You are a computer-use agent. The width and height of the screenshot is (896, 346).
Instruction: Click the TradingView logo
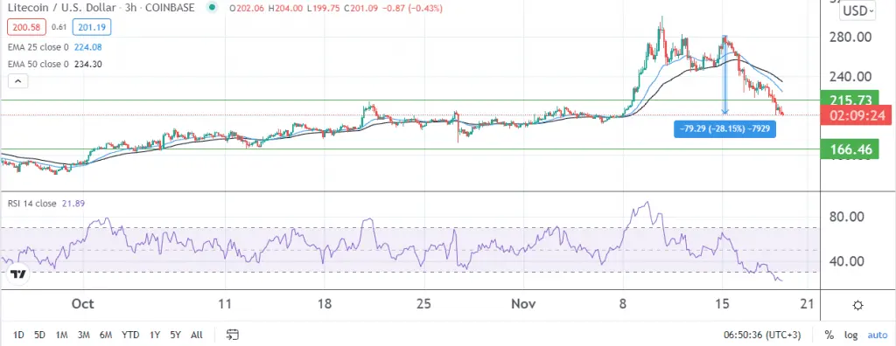tap(19, 274)
